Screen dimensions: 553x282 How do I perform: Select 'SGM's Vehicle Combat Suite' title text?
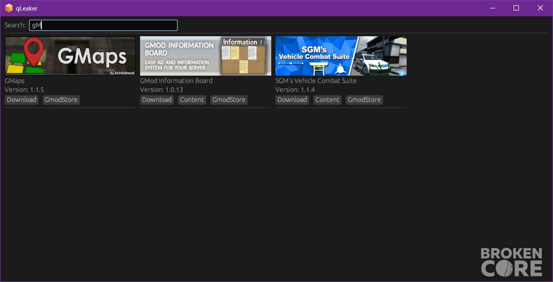point(316,81)
